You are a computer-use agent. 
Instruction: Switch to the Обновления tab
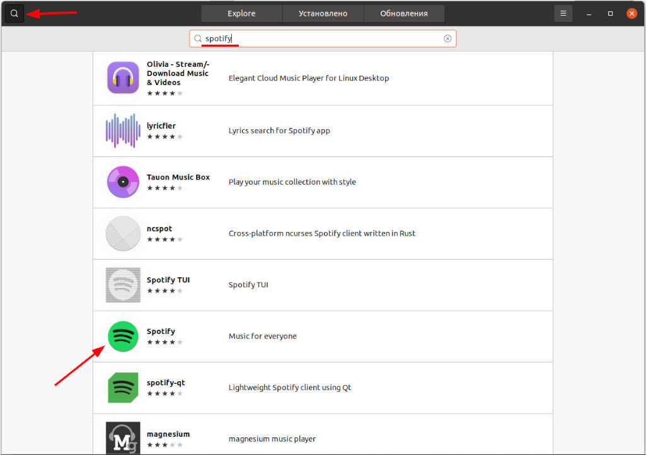tap(404, 14)
